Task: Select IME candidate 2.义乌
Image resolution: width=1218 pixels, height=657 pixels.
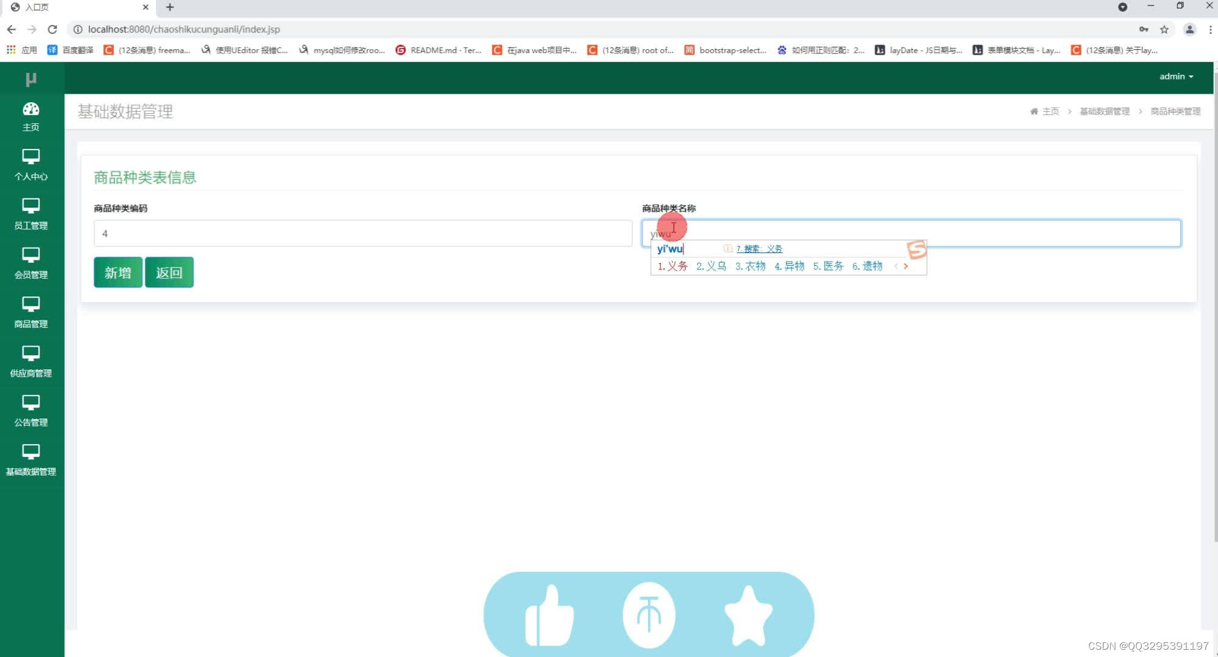Action: [x=711, y=266]
